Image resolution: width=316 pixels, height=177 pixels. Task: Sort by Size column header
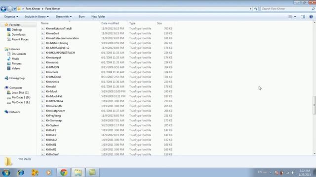[x=159, y=23]
